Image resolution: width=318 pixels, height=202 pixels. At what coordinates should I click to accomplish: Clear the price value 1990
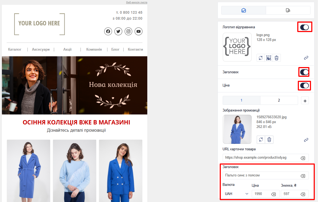(273, 194)
